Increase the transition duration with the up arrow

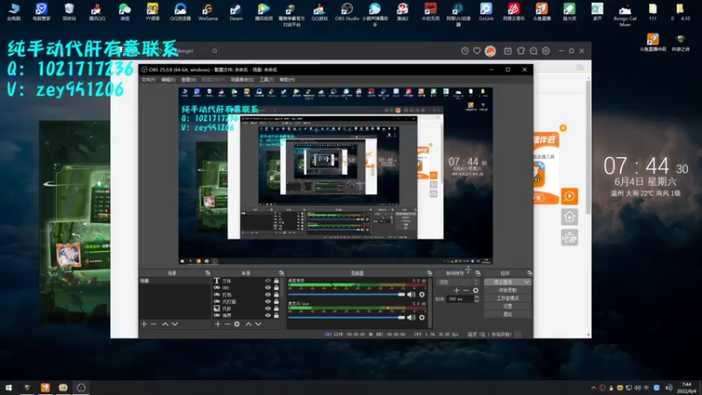476,297
